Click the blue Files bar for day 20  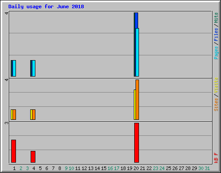[x=136, y=20]
